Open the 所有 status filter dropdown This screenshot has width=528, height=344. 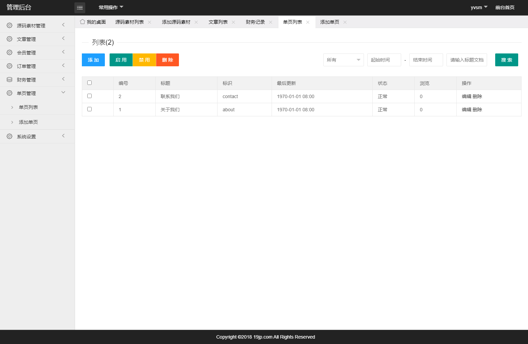(344, 60)
